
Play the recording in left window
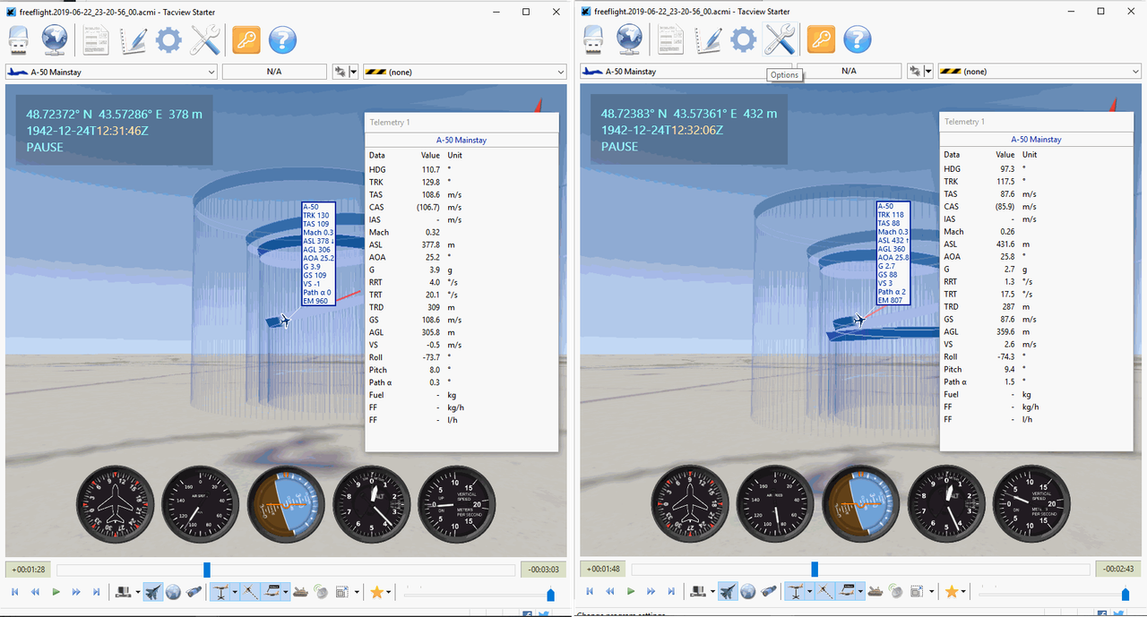point(56,592)
